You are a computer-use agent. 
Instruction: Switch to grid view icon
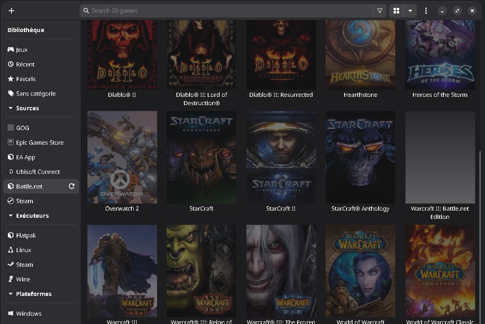pyautogui.click(x=396, y=11)
